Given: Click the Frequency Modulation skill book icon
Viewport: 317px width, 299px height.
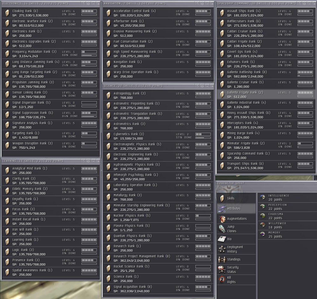Looking at the screenshot, I should click(7, 53).
